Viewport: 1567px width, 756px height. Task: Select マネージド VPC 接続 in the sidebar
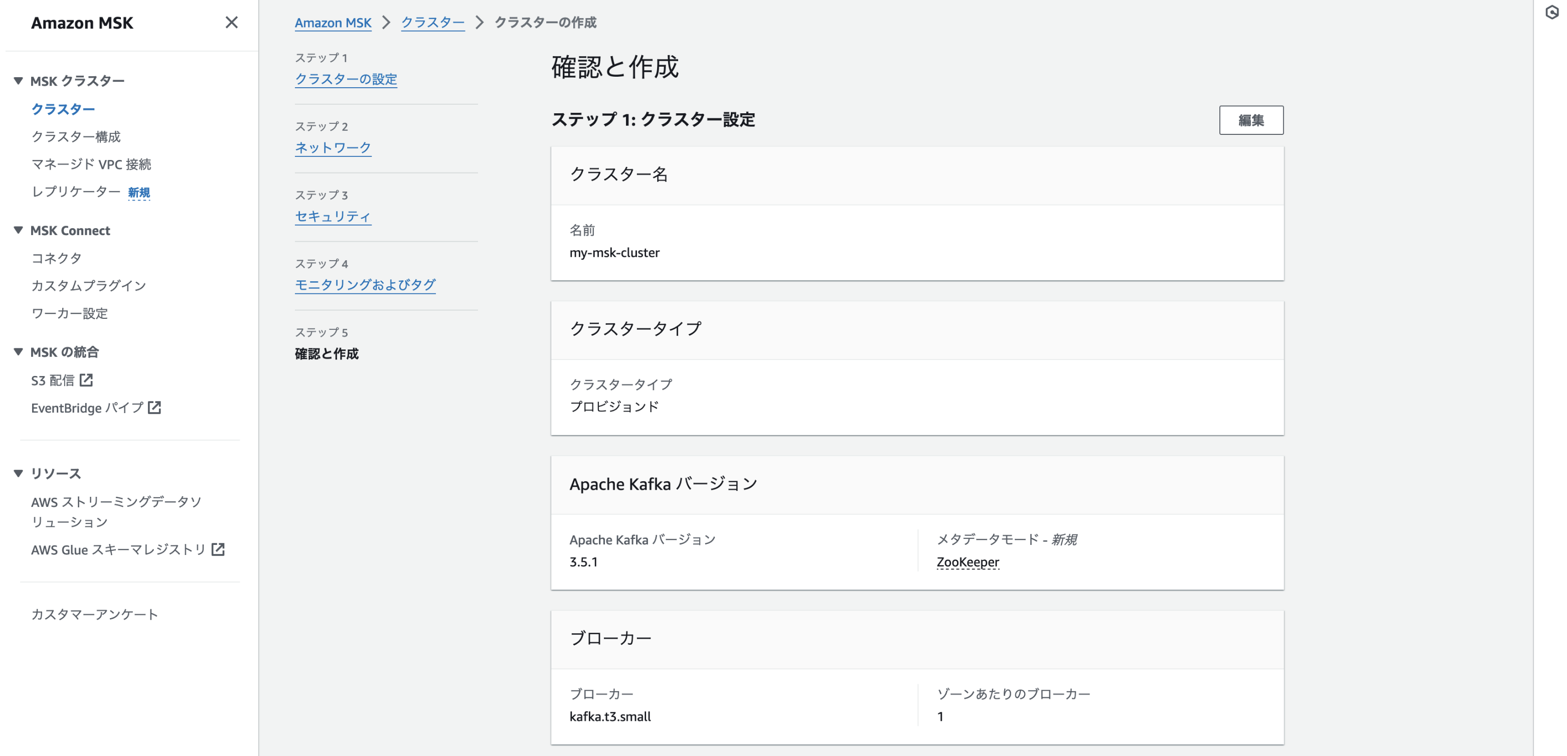[91, 164]
